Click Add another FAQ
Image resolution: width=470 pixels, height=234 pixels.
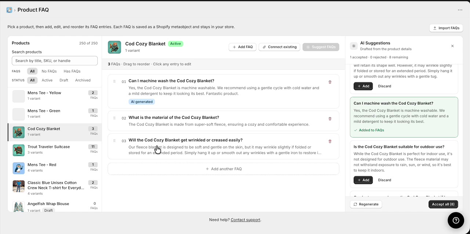pyautogui.click(x=223, y=169)
